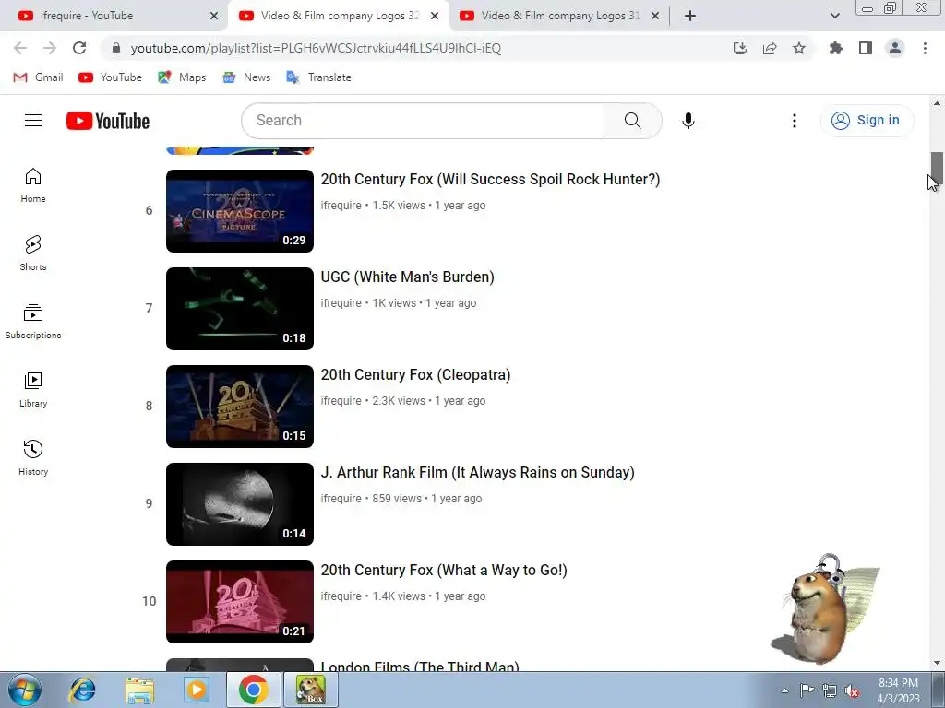
Task: Click the search magnifier button
Action: tap(633, 121)
